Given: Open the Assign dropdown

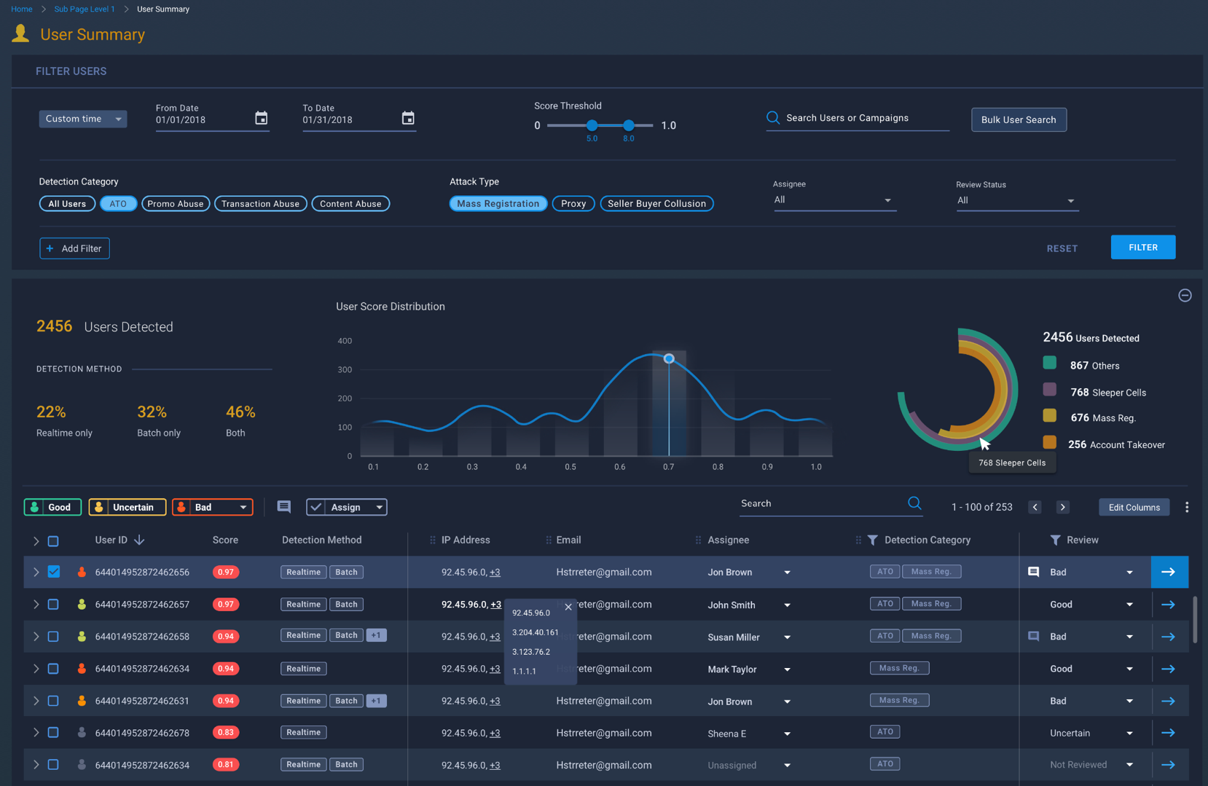Looking at the screenshot, I should pos(347,507).
